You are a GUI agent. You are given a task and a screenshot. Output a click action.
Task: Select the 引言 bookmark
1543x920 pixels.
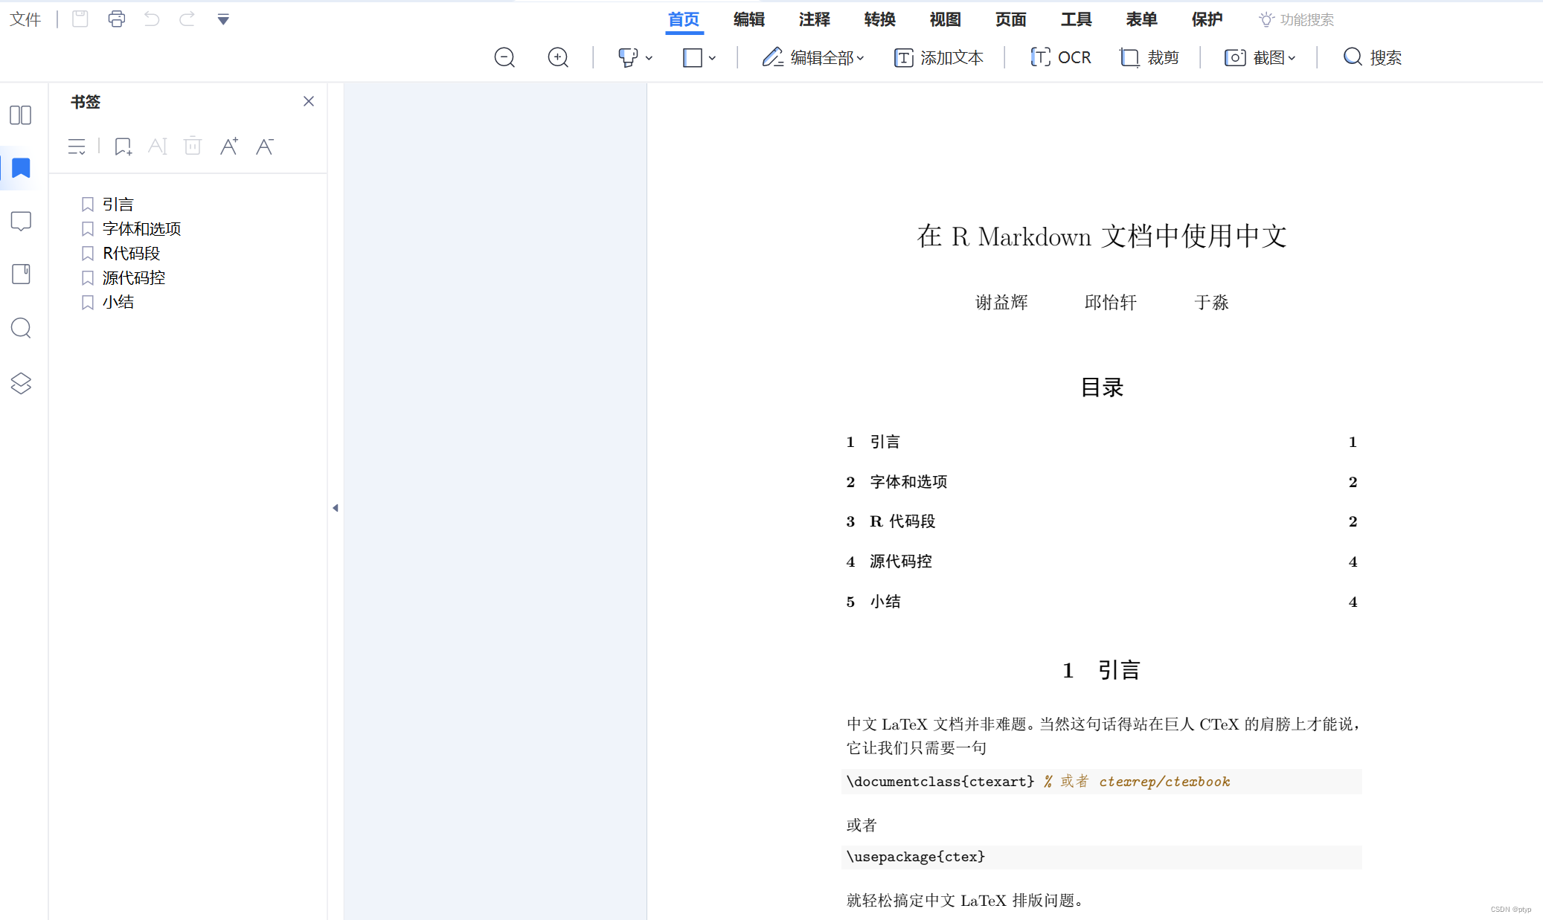point(118,204)
